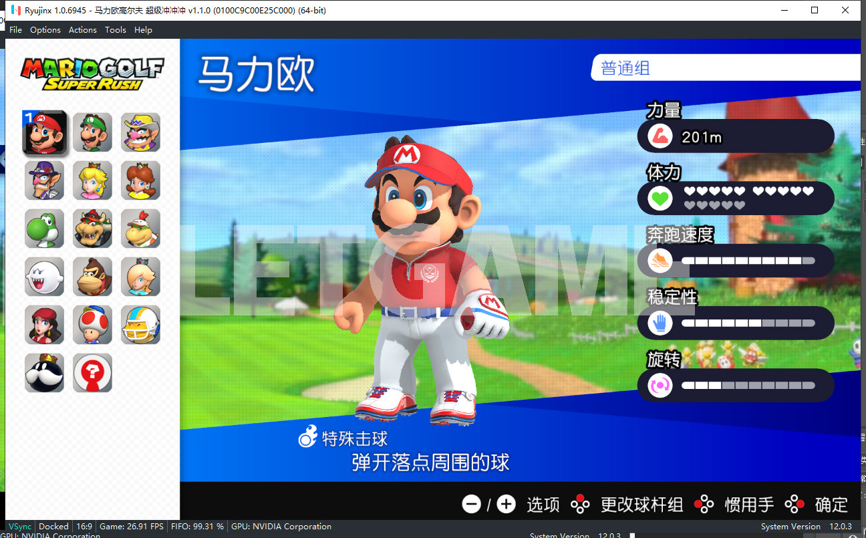Viewport: 866px width, 538px height.
Task: Choose Bowser from the roster
Action: click(x=92, y=229)
